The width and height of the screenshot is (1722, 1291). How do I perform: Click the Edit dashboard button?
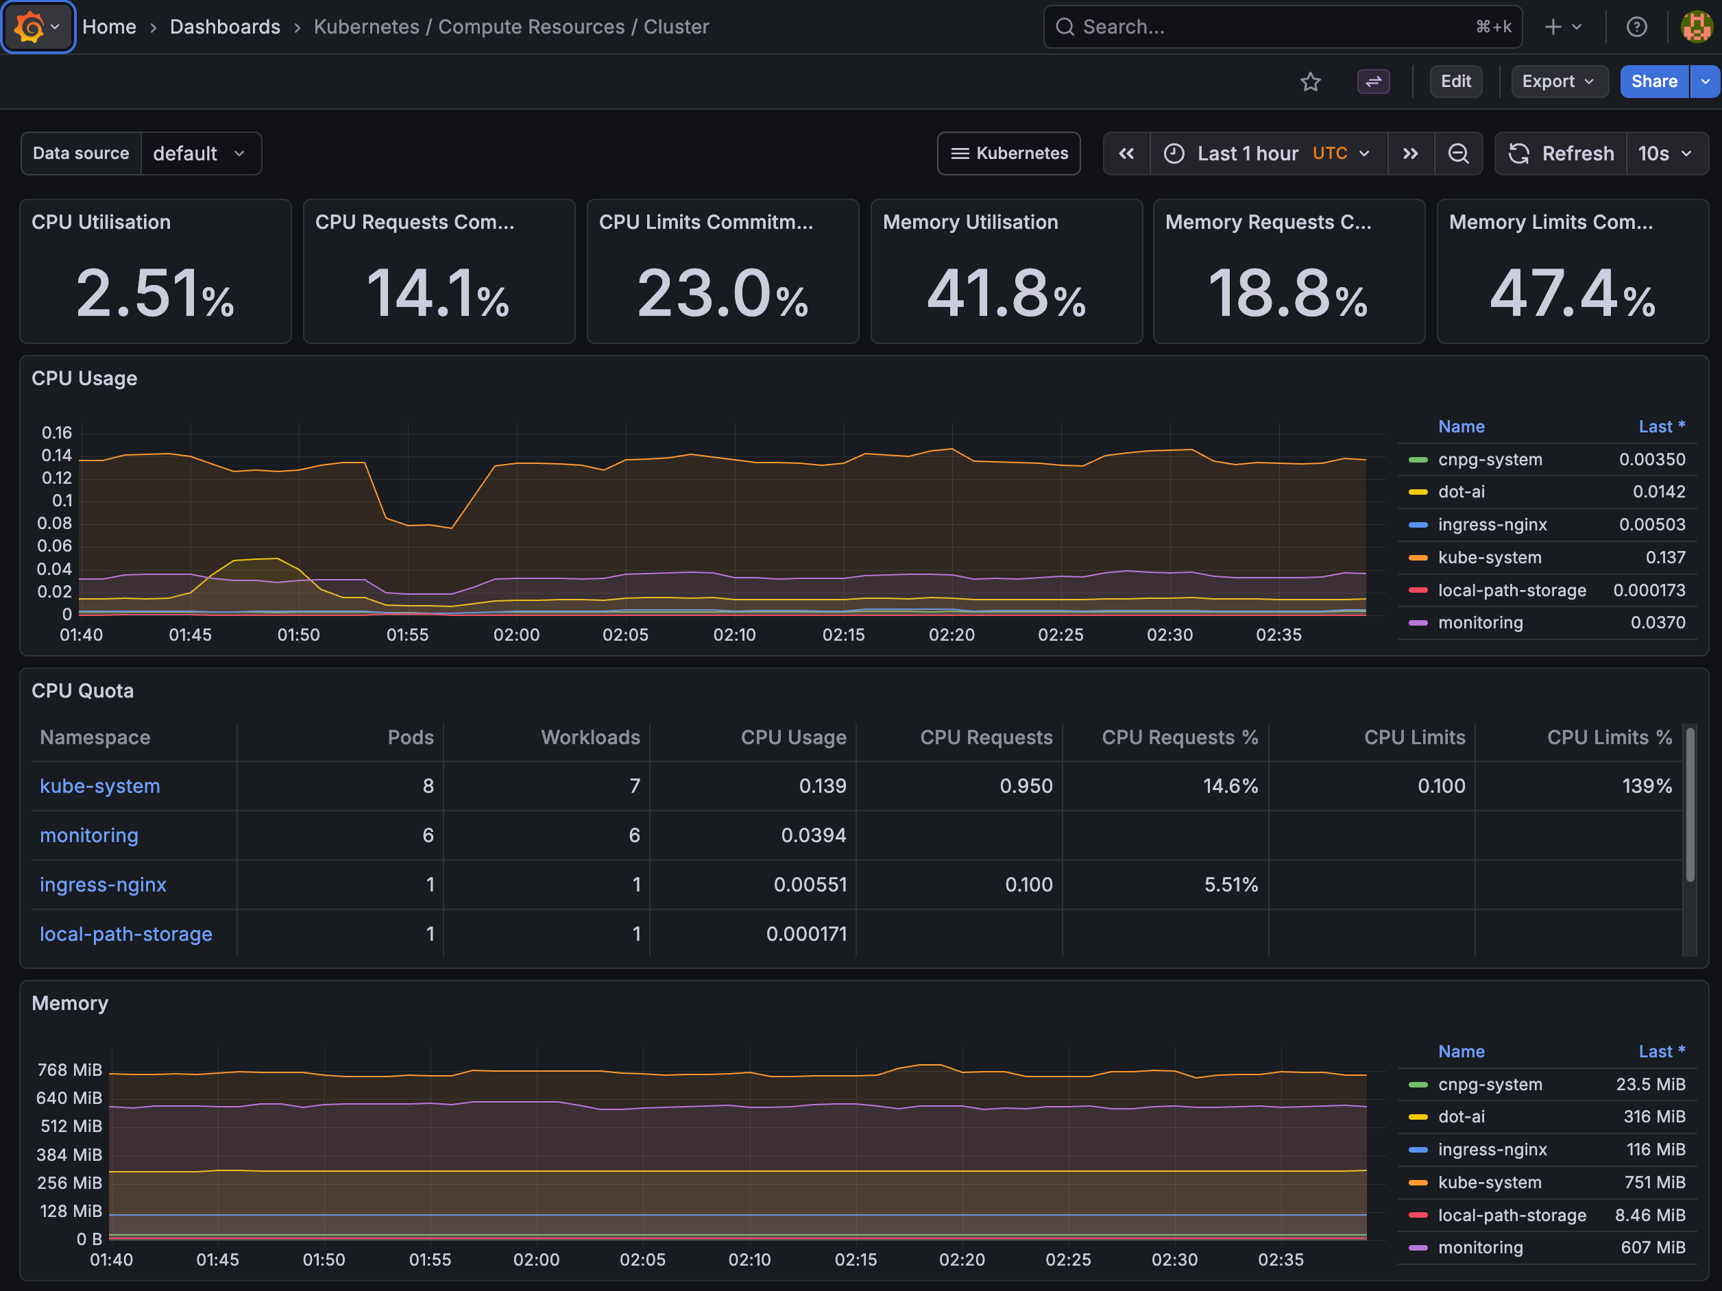1455,82
